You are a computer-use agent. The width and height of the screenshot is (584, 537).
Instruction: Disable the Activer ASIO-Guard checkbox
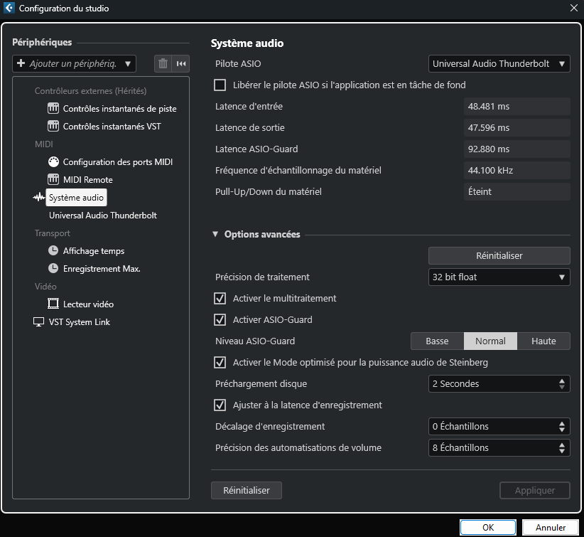point(220,320)
